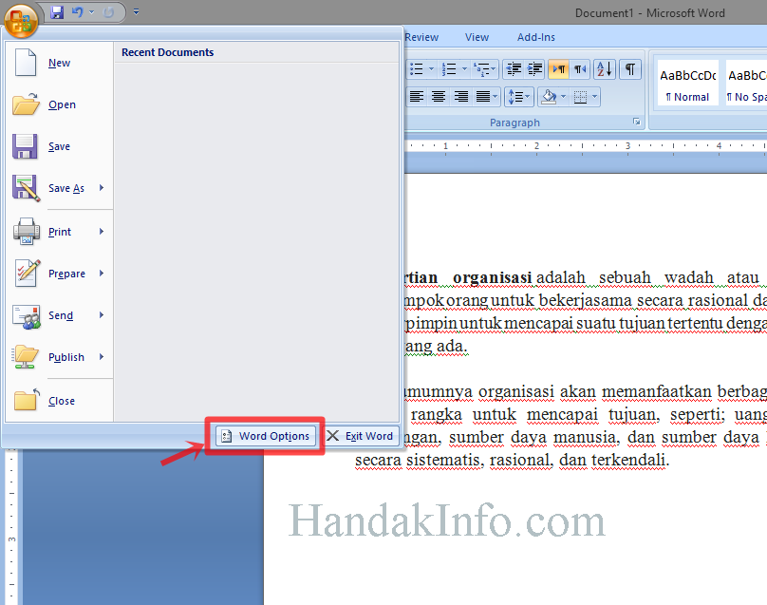Center the text alignment
This screenshot has height=605, width=767.
tap(439, 97)
